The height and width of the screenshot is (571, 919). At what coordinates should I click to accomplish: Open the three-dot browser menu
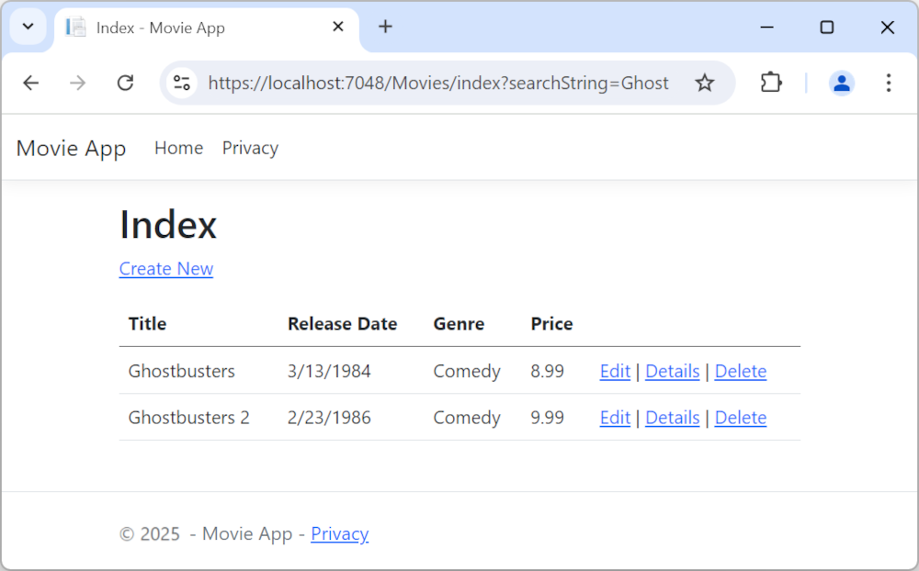pos(889,83)
